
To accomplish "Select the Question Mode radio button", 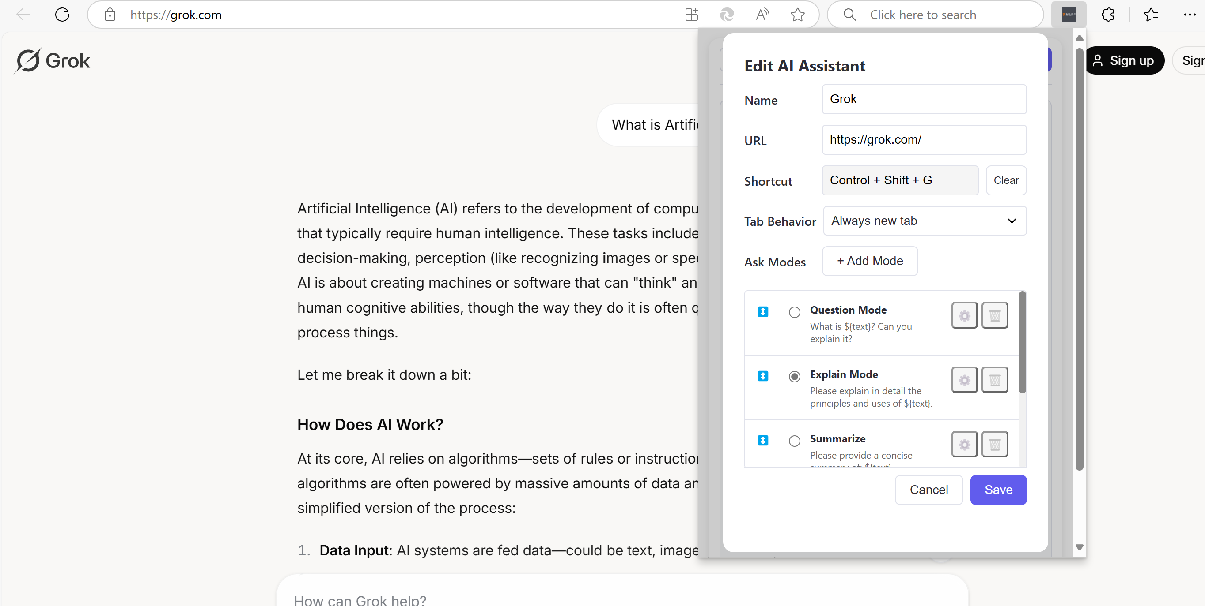I will coord(794,312).
